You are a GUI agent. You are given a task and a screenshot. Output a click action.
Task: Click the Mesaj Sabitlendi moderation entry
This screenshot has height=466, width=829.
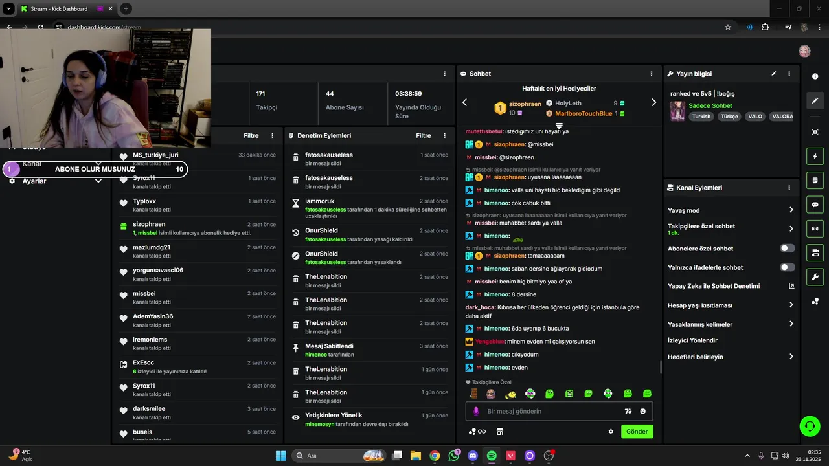click(x=370, y=350)
